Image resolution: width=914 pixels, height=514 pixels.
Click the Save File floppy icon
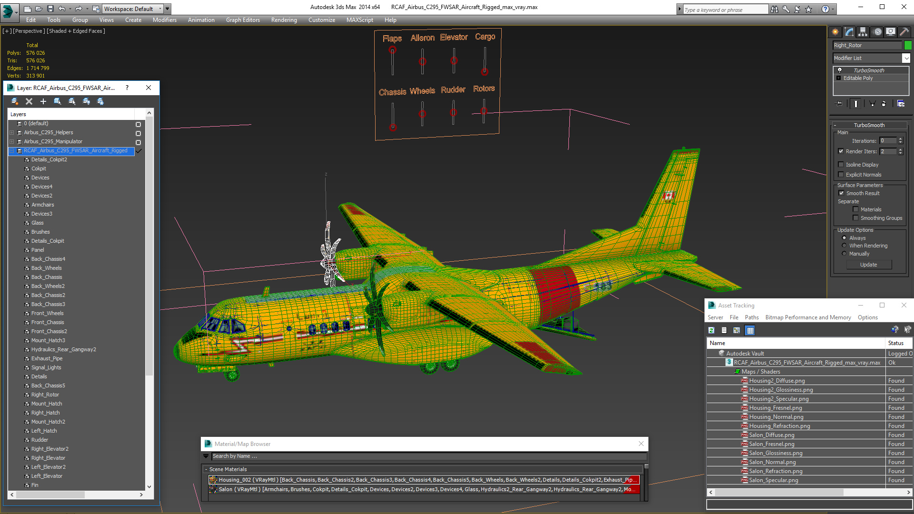click(50, 9)
